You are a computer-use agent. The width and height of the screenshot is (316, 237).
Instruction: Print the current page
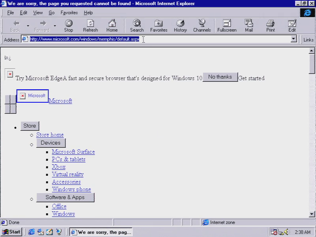[271, 26]
